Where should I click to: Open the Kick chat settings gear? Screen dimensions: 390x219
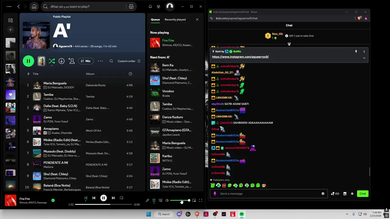click(x=352, y=194)
